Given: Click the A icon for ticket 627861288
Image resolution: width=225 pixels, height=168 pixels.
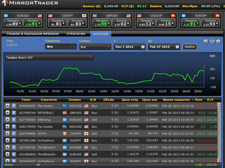Looking at the screenshot, I should 14,141.
